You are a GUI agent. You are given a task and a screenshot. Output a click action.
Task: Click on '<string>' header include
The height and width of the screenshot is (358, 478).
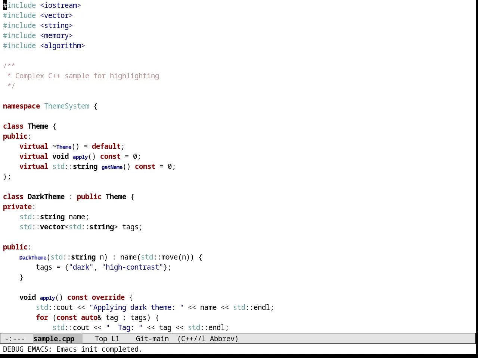56,25
